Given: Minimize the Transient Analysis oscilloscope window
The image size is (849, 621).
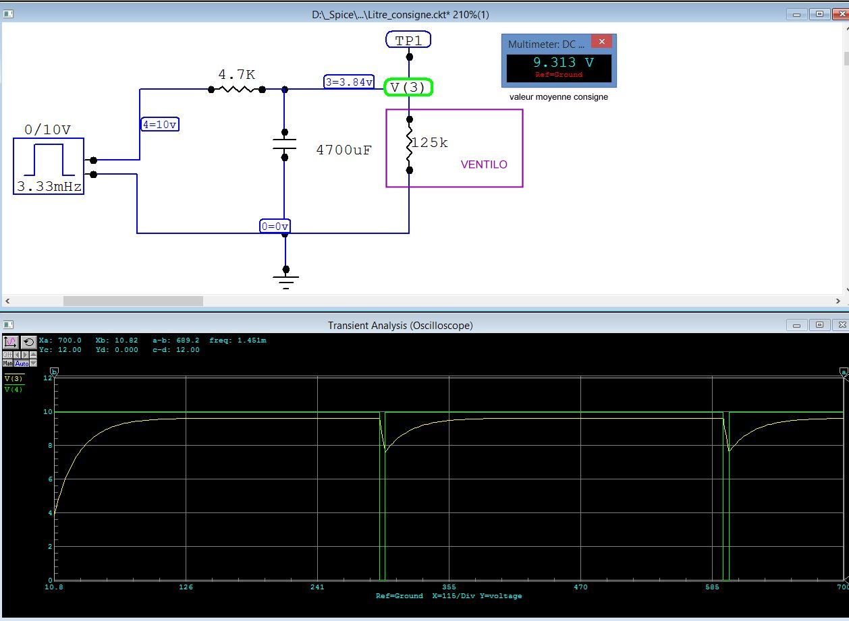Looking at the screenshot, I should pyautogui.click(x=798, y=325).
